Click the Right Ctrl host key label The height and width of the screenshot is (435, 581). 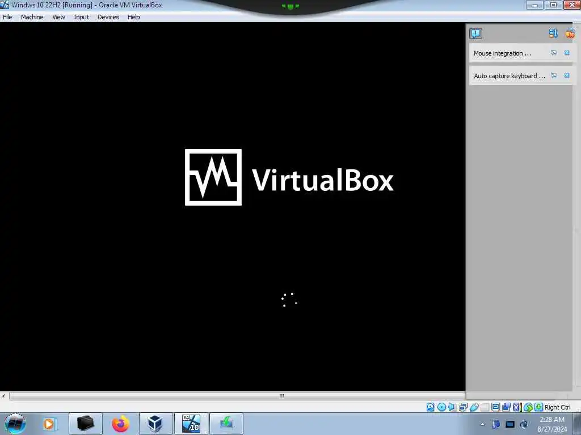pos(557,407)
